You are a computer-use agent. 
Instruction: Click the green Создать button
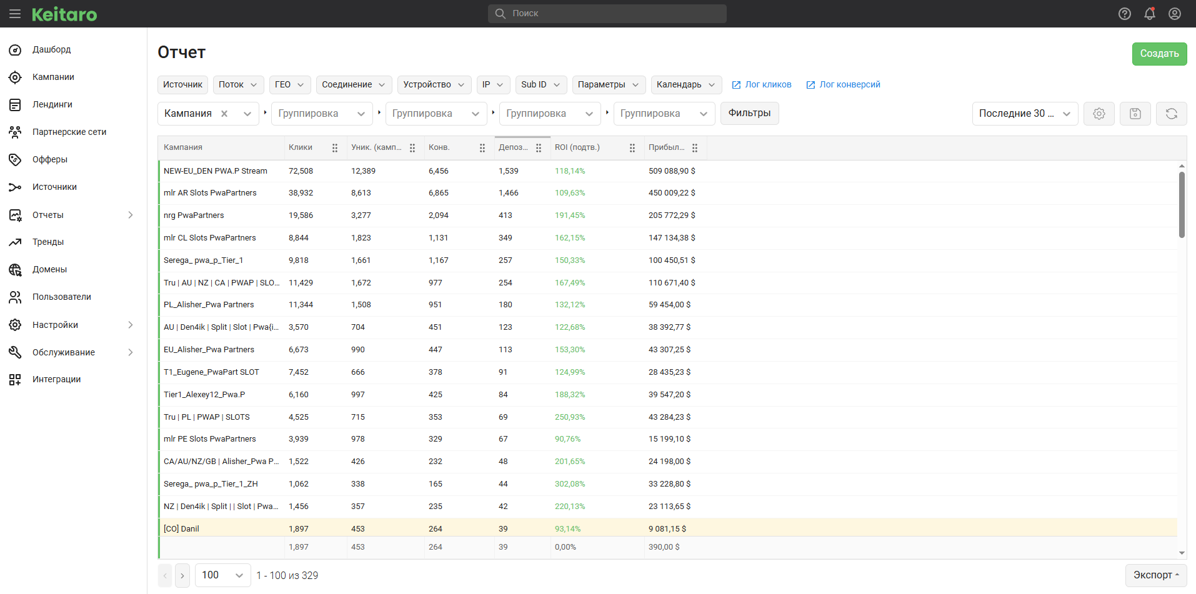click(1159, 54)
